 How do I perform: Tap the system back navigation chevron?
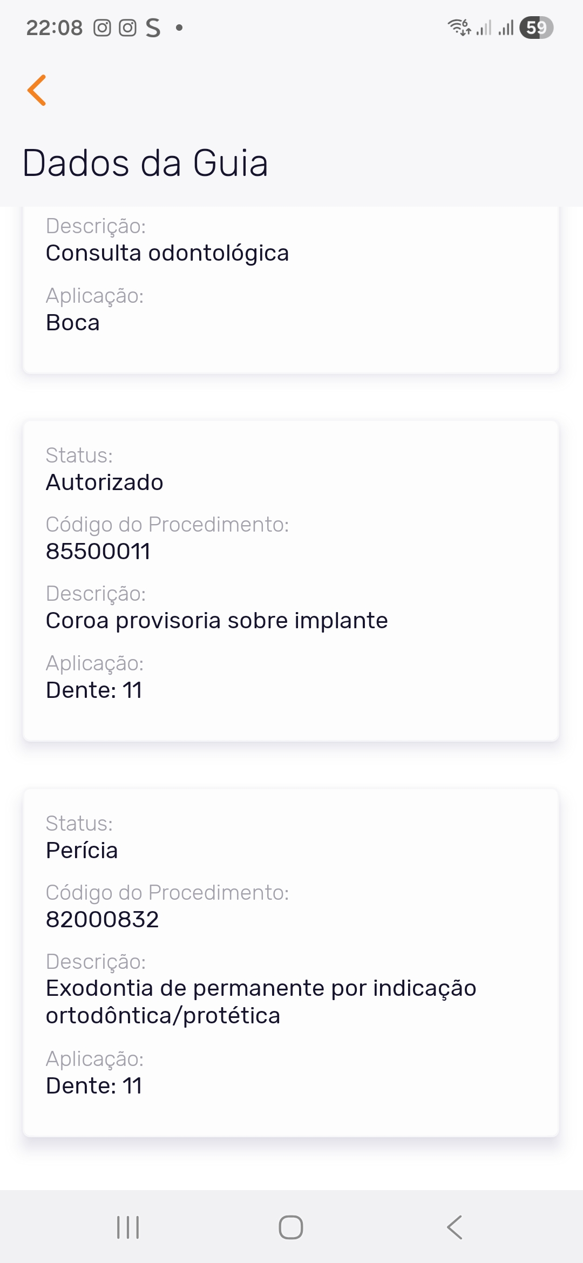point(455,1227)
